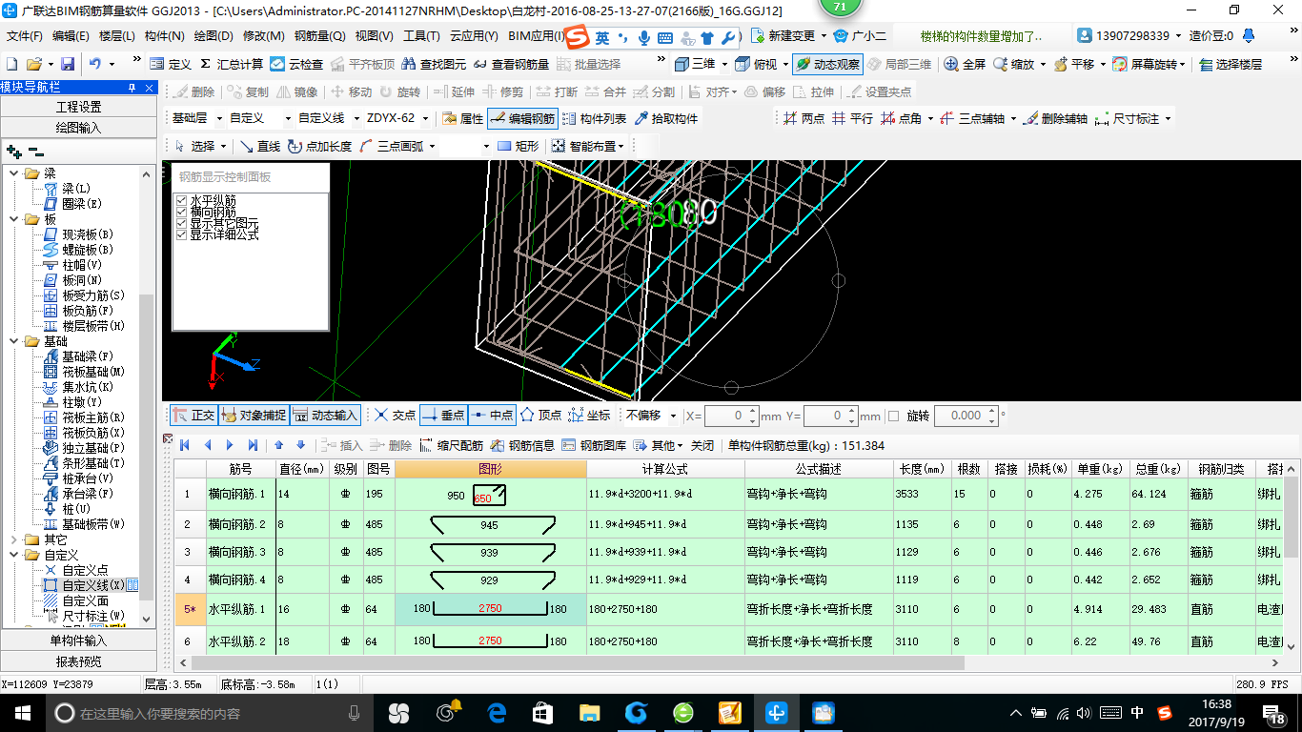Image resolution: width=1302 pixels, height=732 pixels.
Task: Uncheck 水平纵筋 checkbox
Action: coord(181,201)
